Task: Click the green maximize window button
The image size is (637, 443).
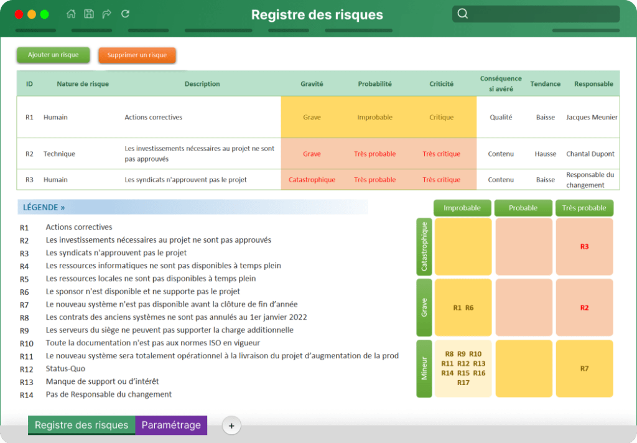Action: pos(45,15)
